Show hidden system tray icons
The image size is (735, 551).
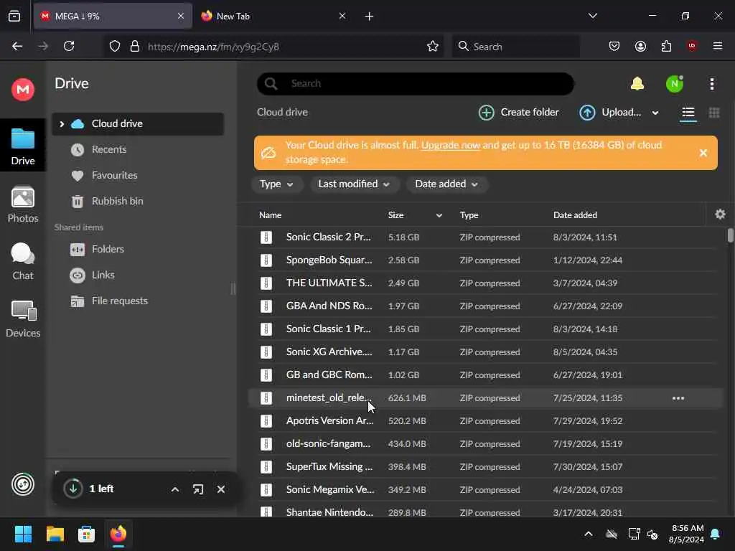589,534
